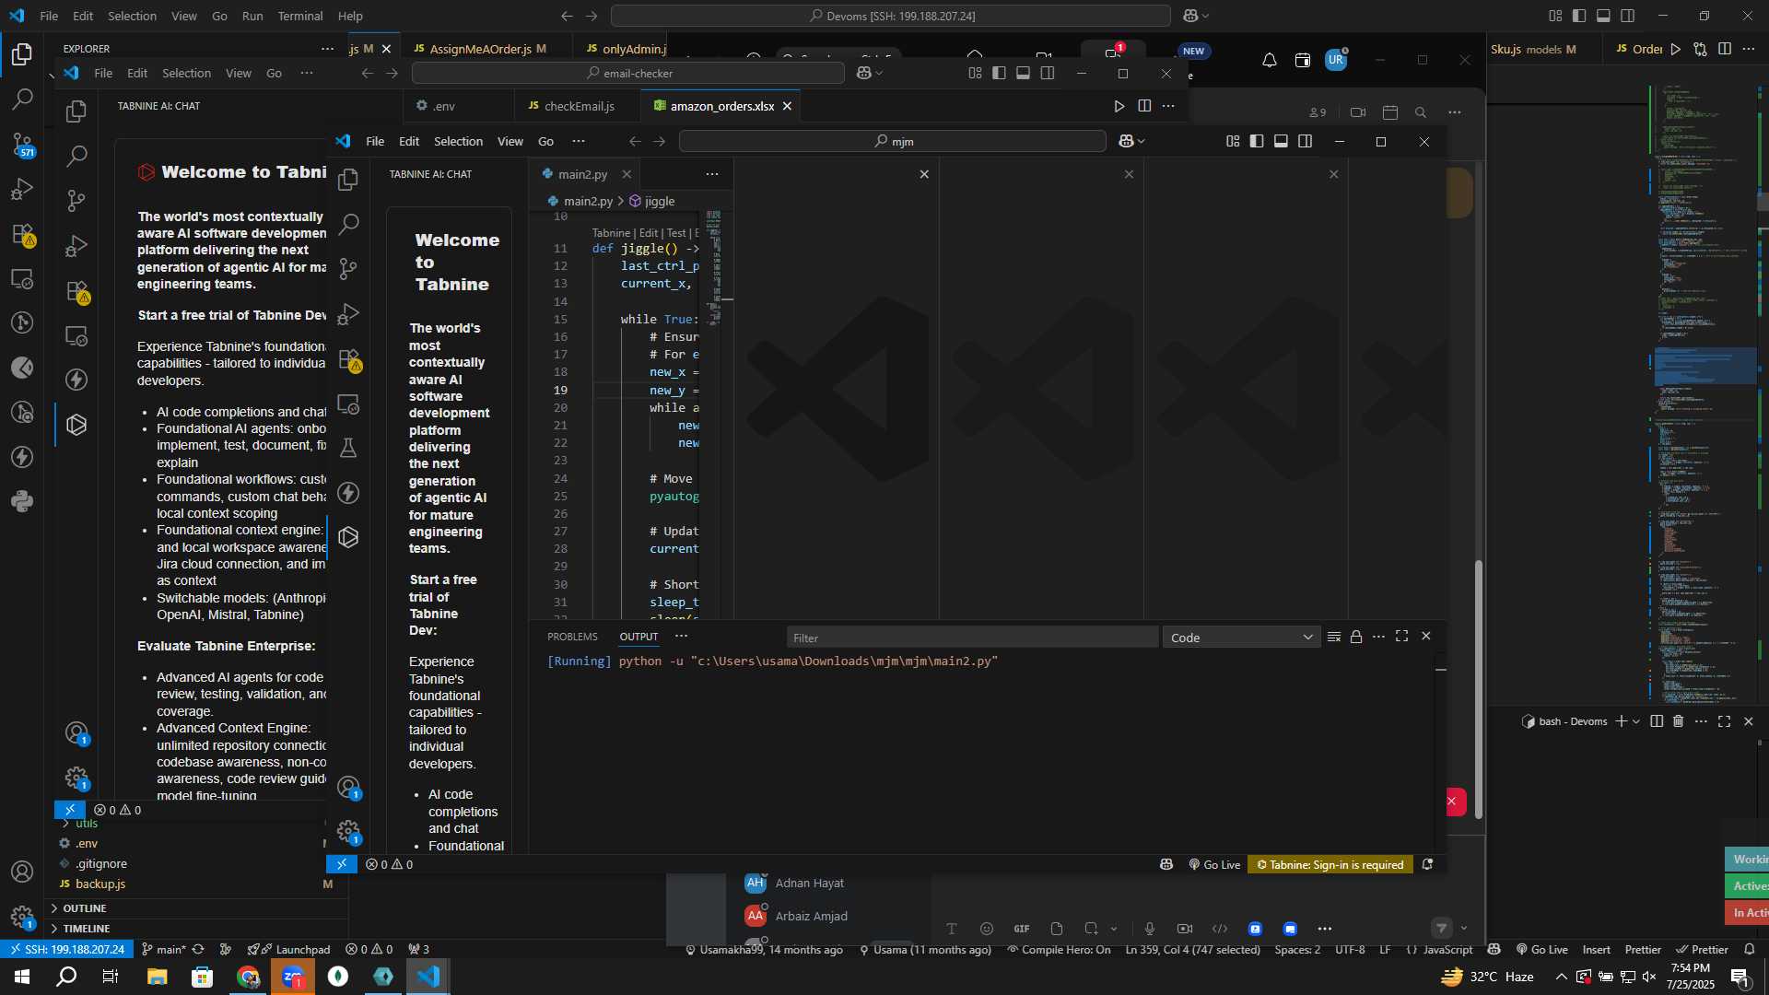1769x995 pixels.
Task: Open Python icon in Devoms activity bar
Action: point(22,501)
